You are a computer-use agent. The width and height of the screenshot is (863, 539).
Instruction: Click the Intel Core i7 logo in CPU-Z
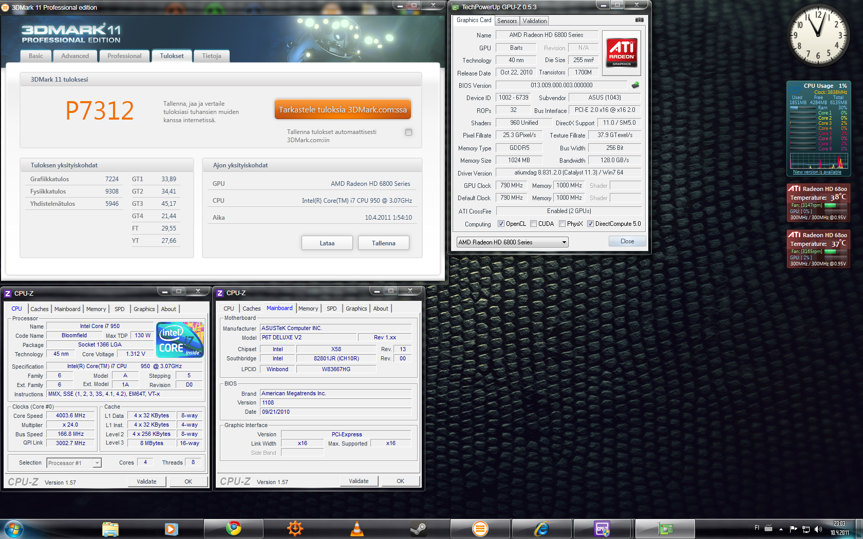pyautogui.click(x=180, y=340)
